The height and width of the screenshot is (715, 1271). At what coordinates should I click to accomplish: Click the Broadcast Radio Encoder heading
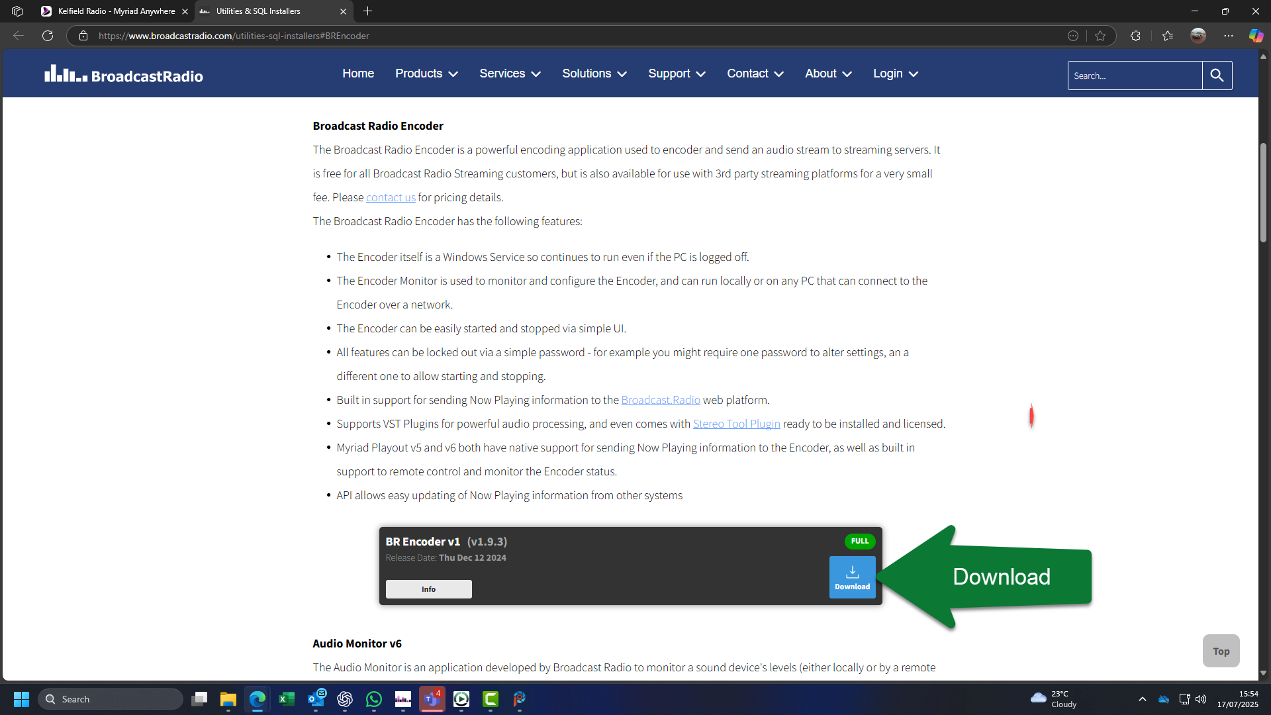pyautogui.click(x=378, y=126)
